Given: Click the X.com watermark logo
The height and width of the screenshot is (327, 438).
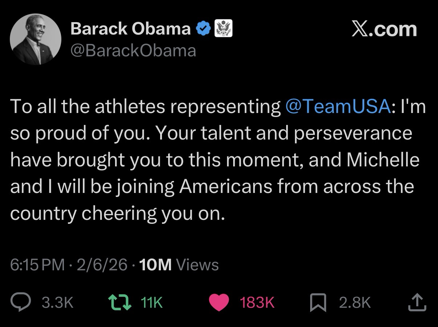Looking at the screenshot, I should [x=384, y=29].
